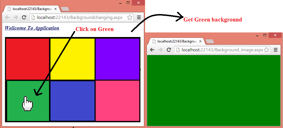283x128 pixels.
Task: Go back in the Backgroundchanging.aspx window
Action: (7, 18)
